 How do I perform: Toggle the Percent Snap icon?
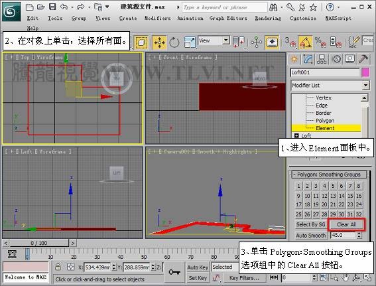[x=320, y=42]
